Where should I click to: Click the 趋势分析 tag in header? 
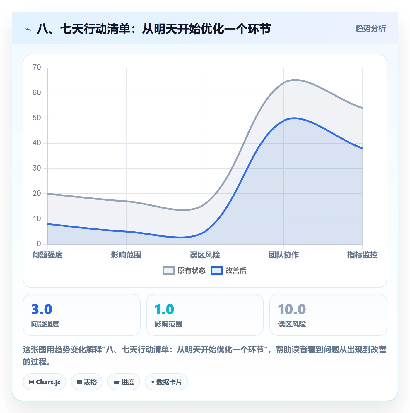point(370,28)
